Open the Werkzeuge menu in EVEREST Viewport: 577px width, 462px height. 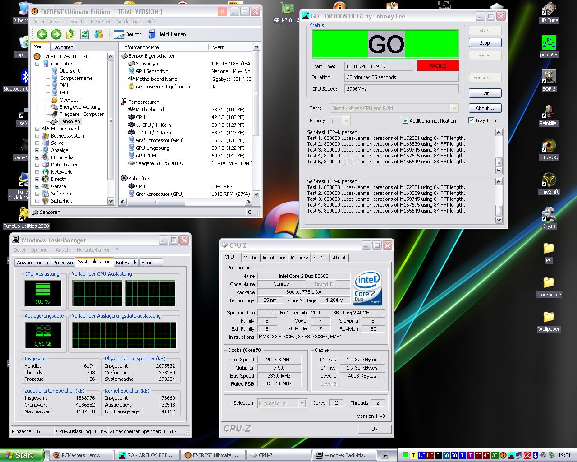129,22
